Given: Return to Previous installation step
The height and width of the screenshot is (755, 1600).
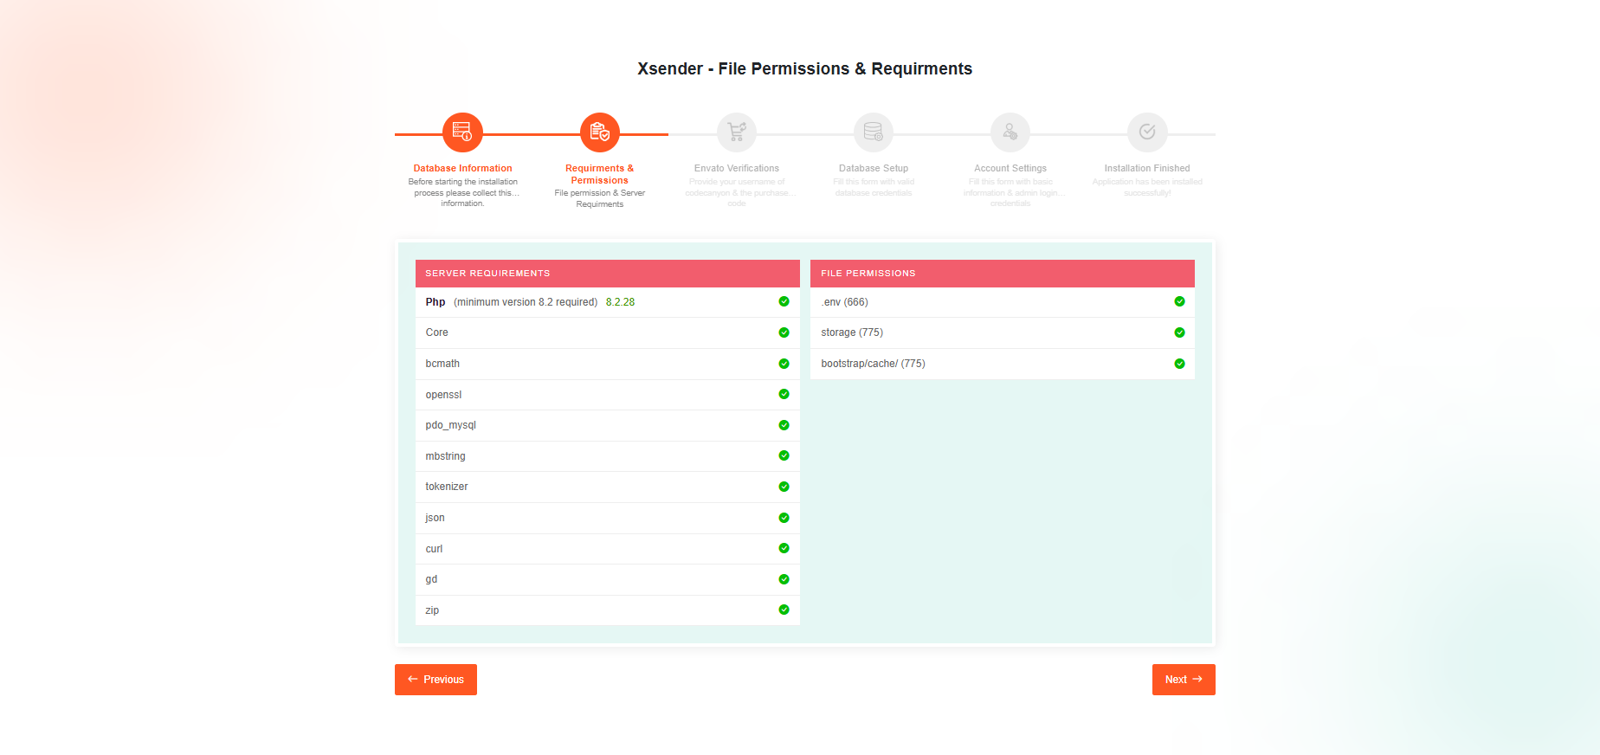Looking at the screenshot, I should pos(435,680).
